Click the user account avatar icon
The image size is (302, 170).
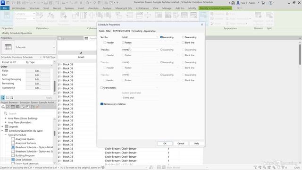coord(238,3)
